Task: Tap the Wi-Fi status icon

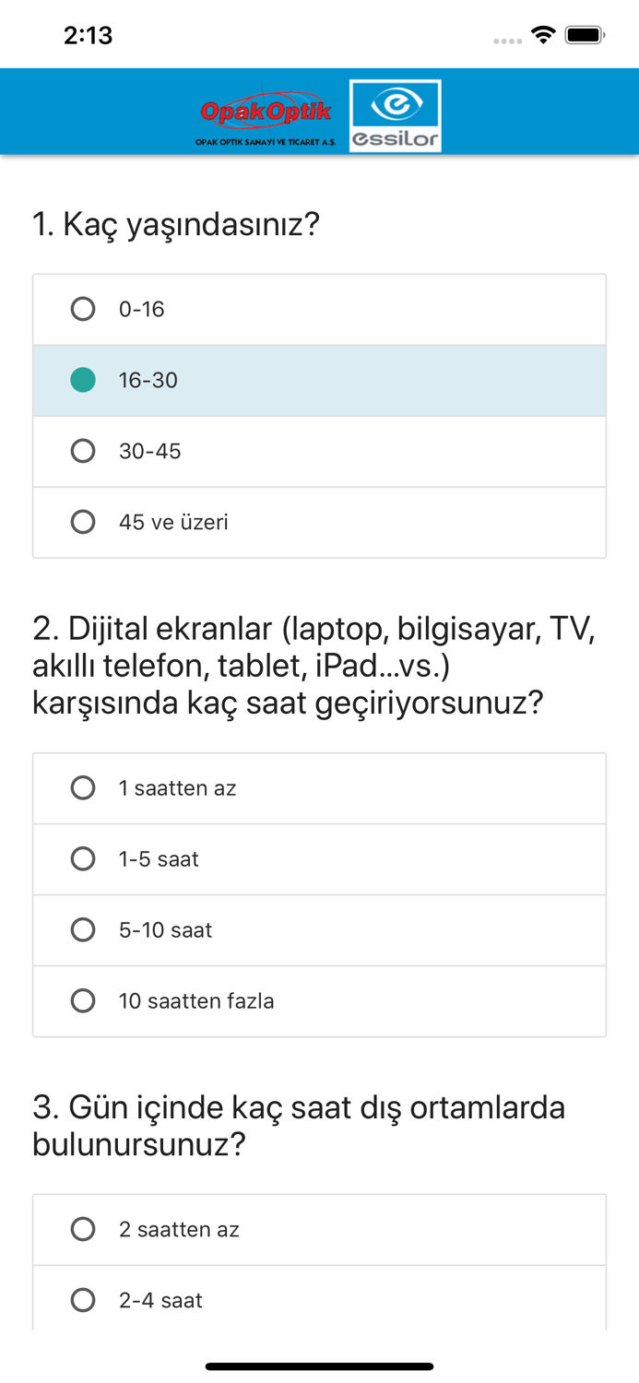Action: tap(543, 34)
